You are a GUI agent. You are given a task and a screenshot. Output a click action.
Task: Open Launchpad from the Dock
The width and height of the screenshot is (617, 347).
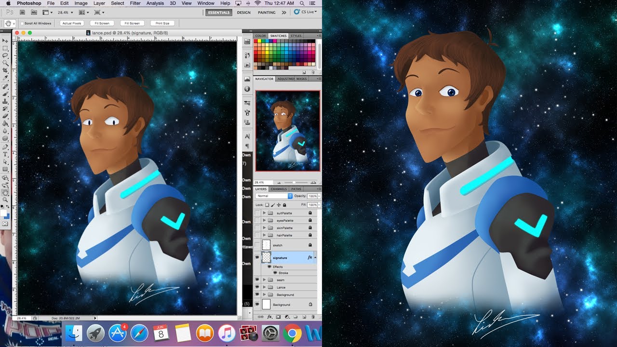pos(95,334)
